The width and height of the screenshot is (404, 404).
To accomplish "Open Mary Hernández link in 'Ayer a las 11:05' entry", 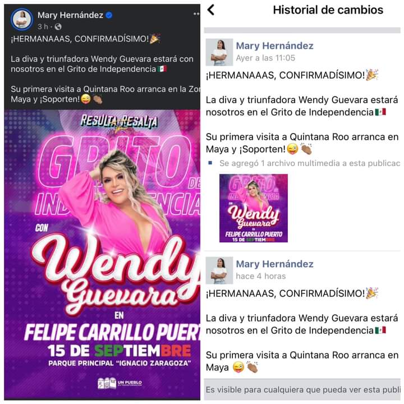I will pos(274,46).
